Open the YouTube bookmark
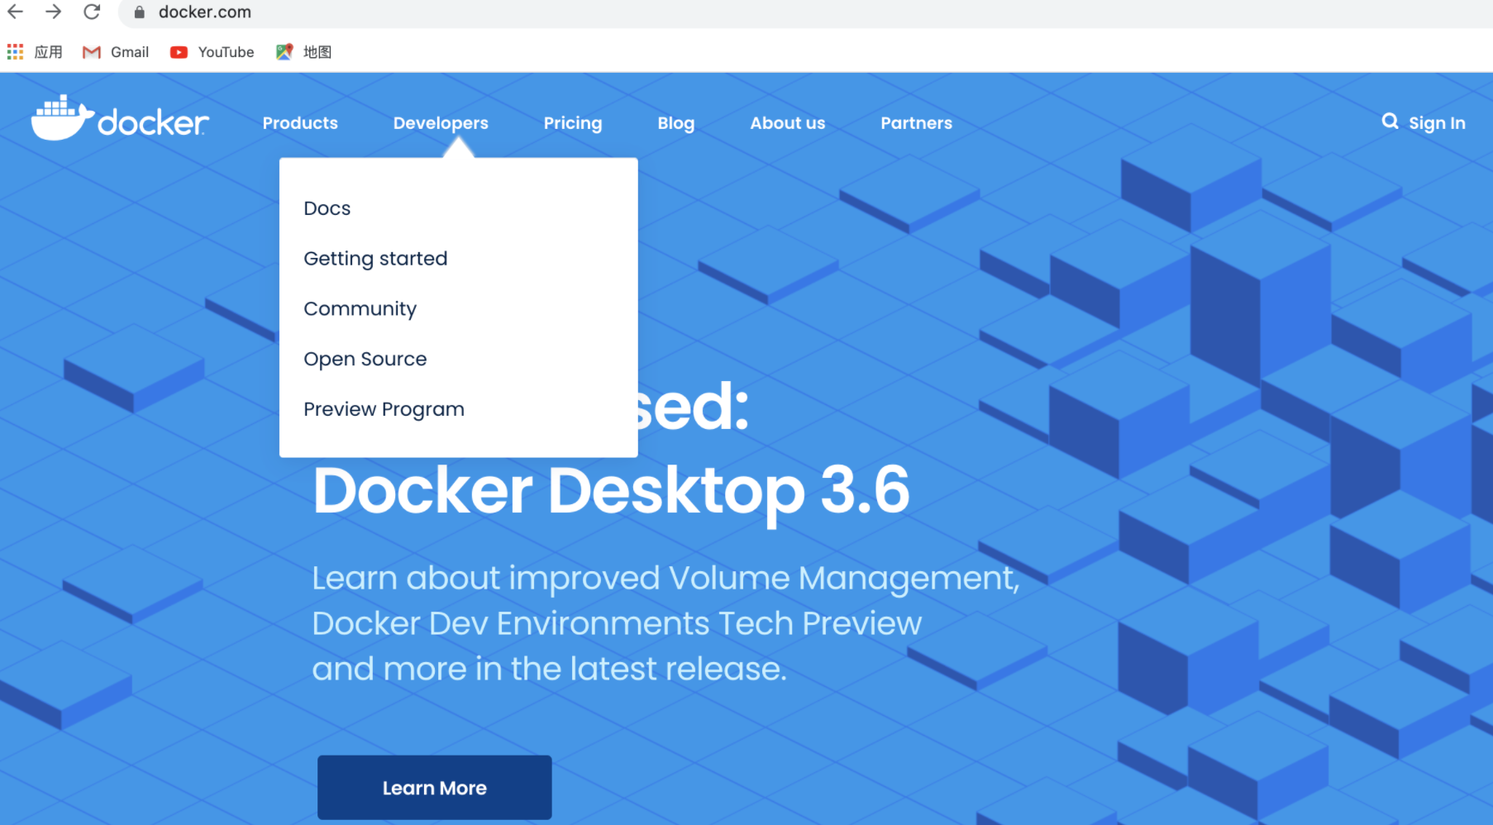Viewport: 1493px width, 825px height. 212,52
